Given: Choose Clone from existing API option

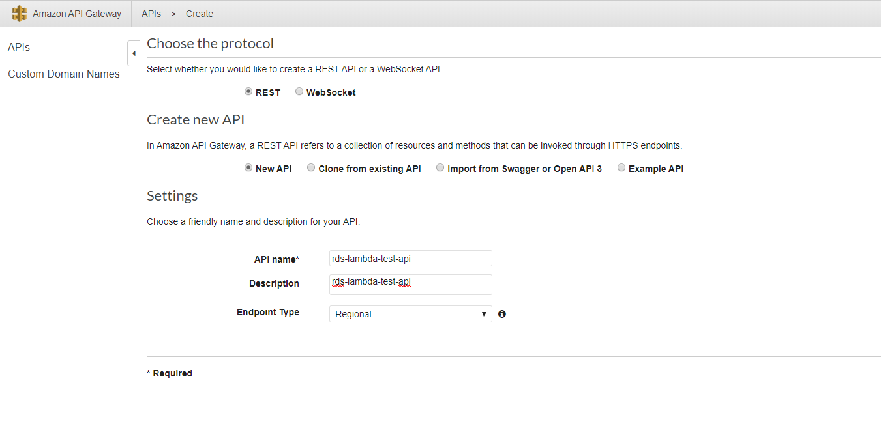Looking at the screenshot, I should point(311,168).
